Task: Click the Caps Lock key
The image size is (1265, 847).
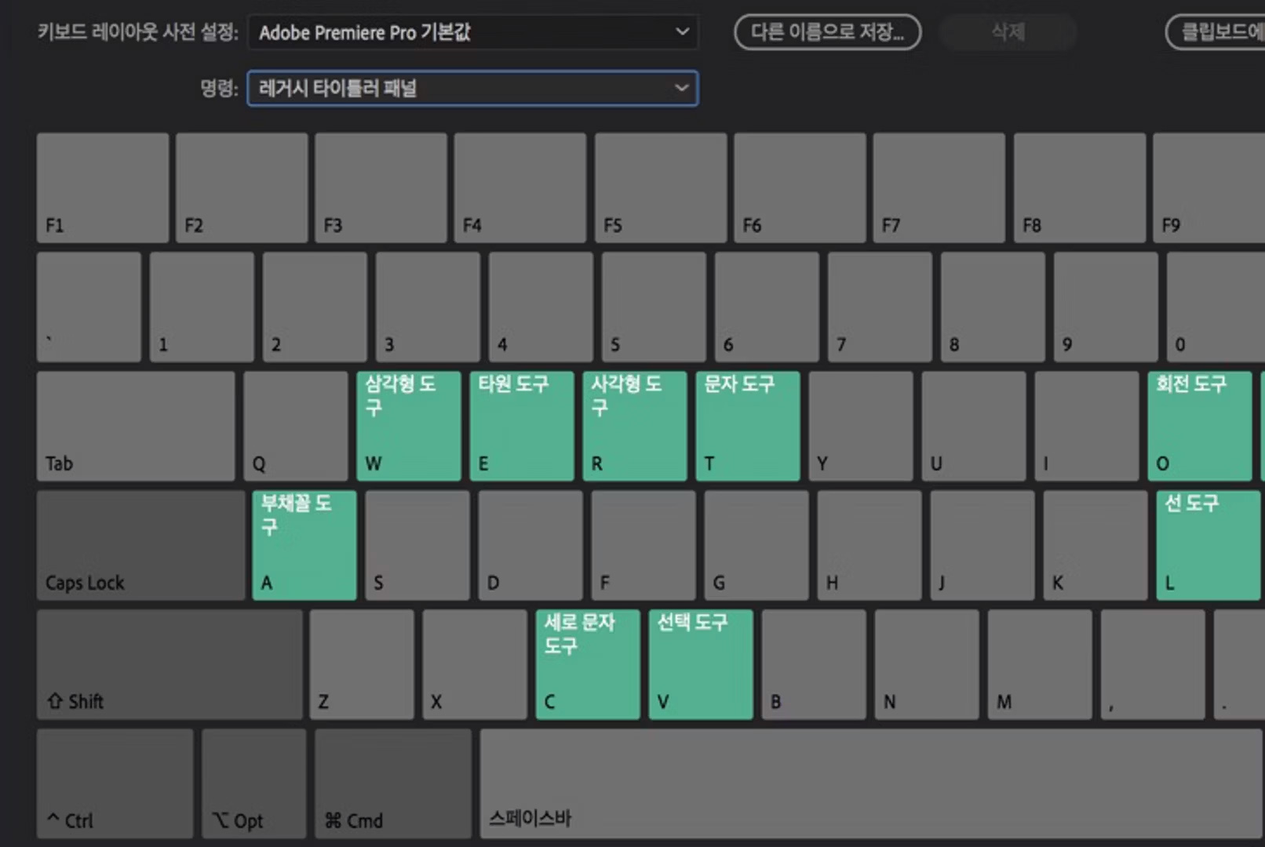Action: click(140, 545)
